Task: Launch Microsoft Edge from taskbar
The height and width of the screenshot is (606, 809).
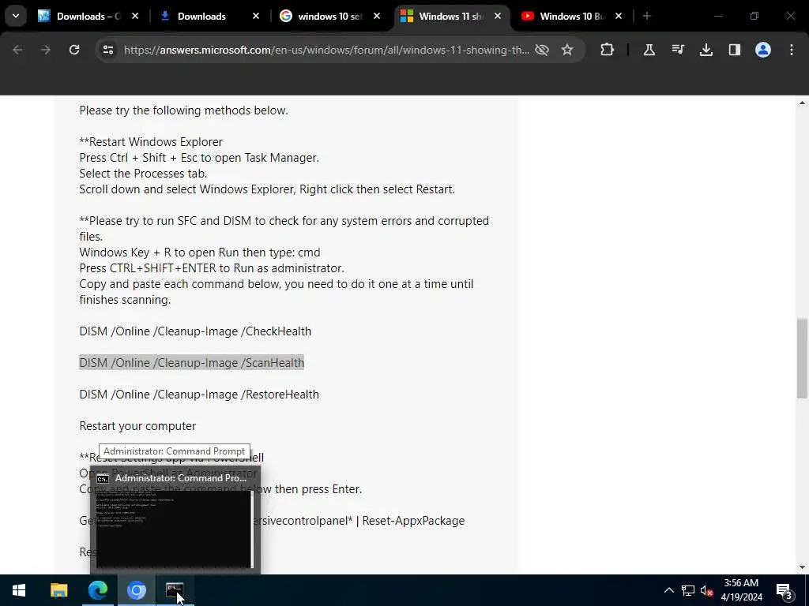Action: coord(97,590)
